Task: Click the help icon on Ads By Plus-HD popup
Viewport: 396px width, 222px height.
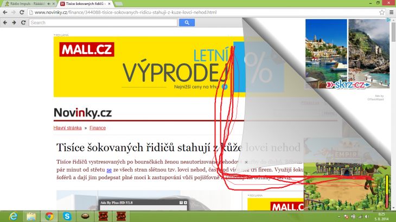Action: coord(181,203)
